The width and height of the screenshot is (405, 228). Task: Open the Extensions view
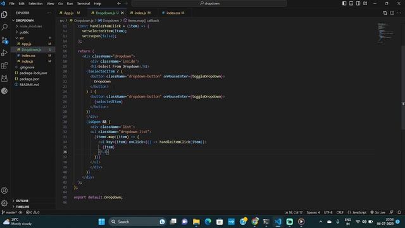(x=4, y=65)
